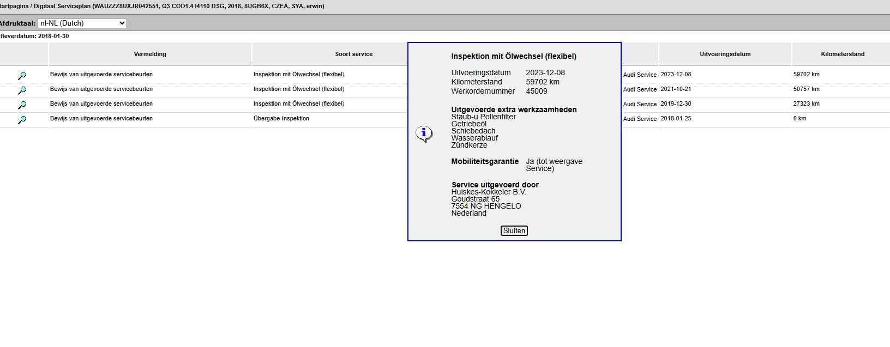Sort by the Vermelding column header
The width and height of the screenshot is (890, 347).
(150, 54)
